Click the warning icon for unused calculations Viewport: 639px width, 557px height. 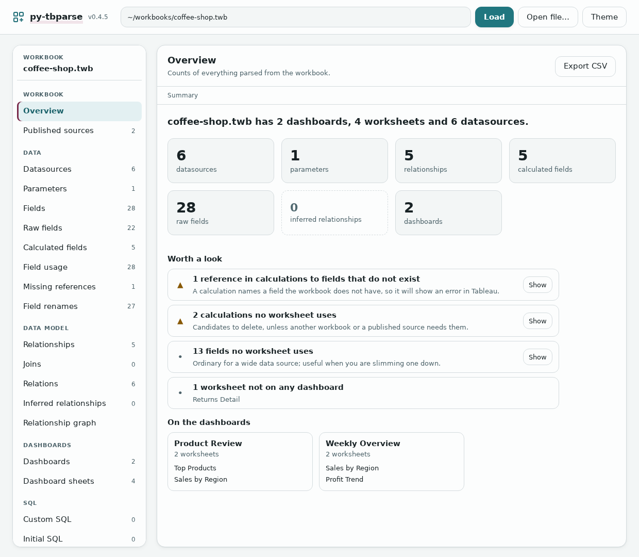(180, 321)
